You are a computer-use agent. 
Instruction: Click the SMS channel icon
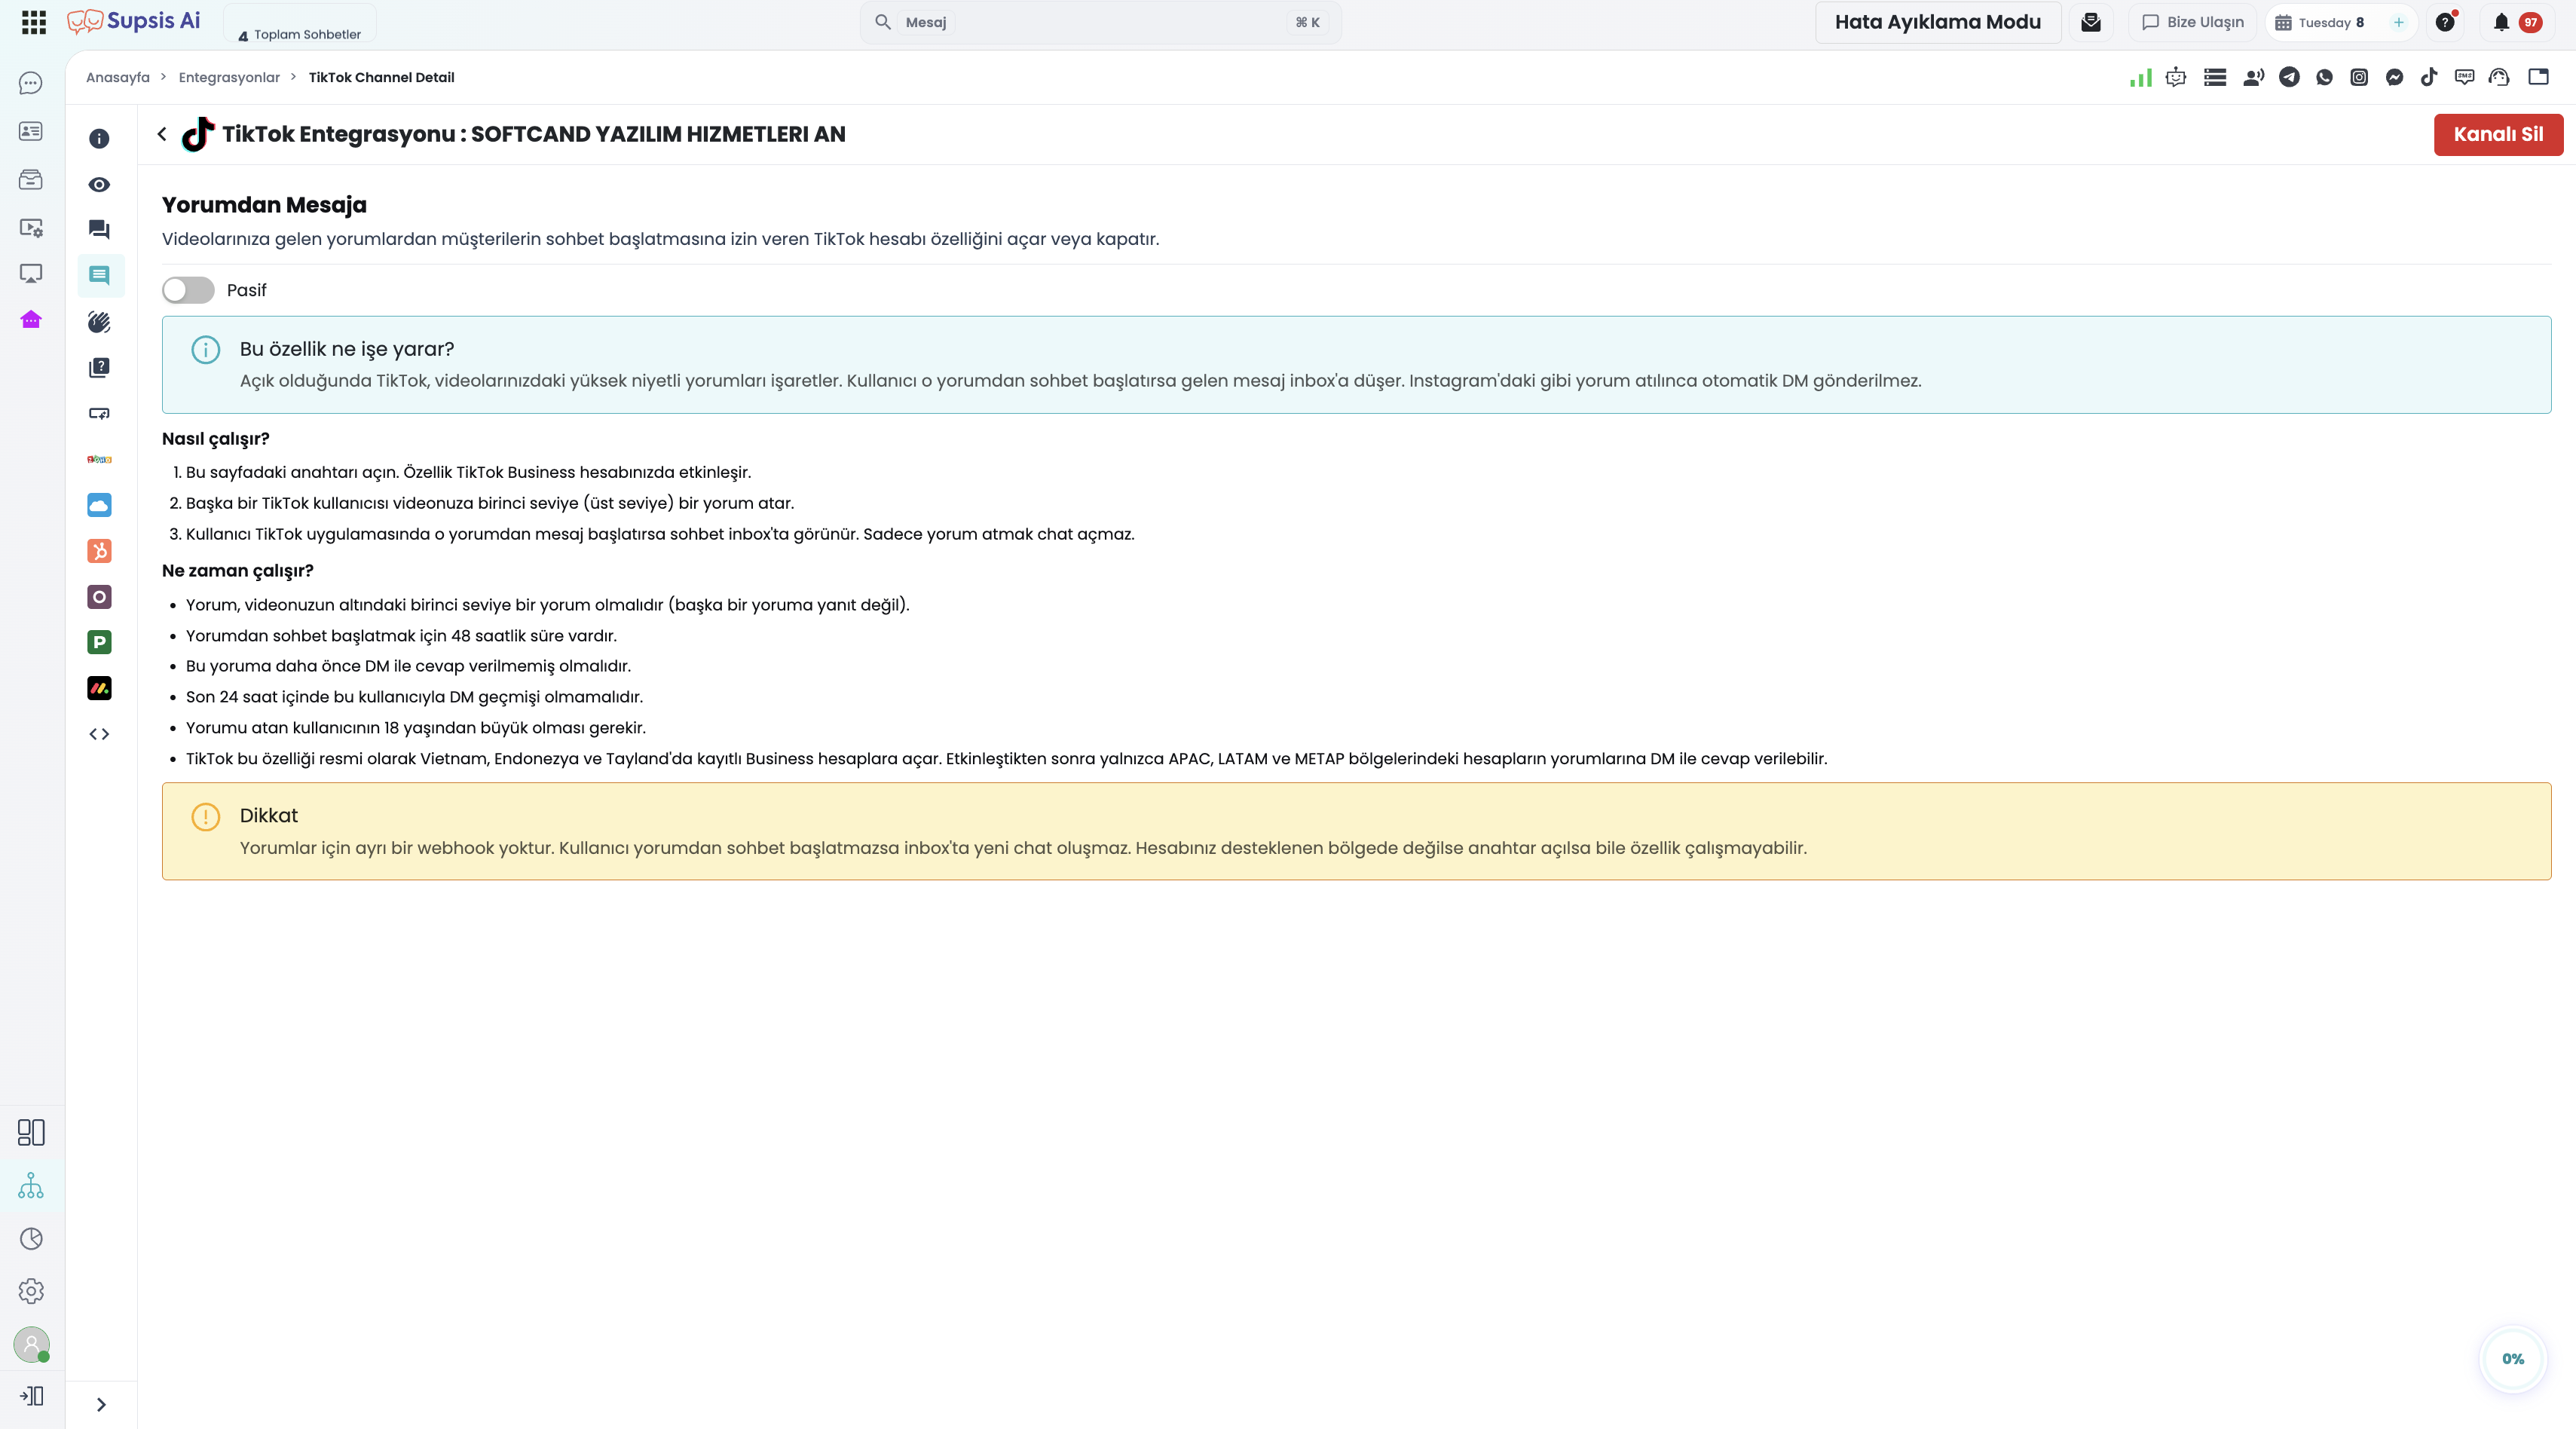click(2464, 77)
